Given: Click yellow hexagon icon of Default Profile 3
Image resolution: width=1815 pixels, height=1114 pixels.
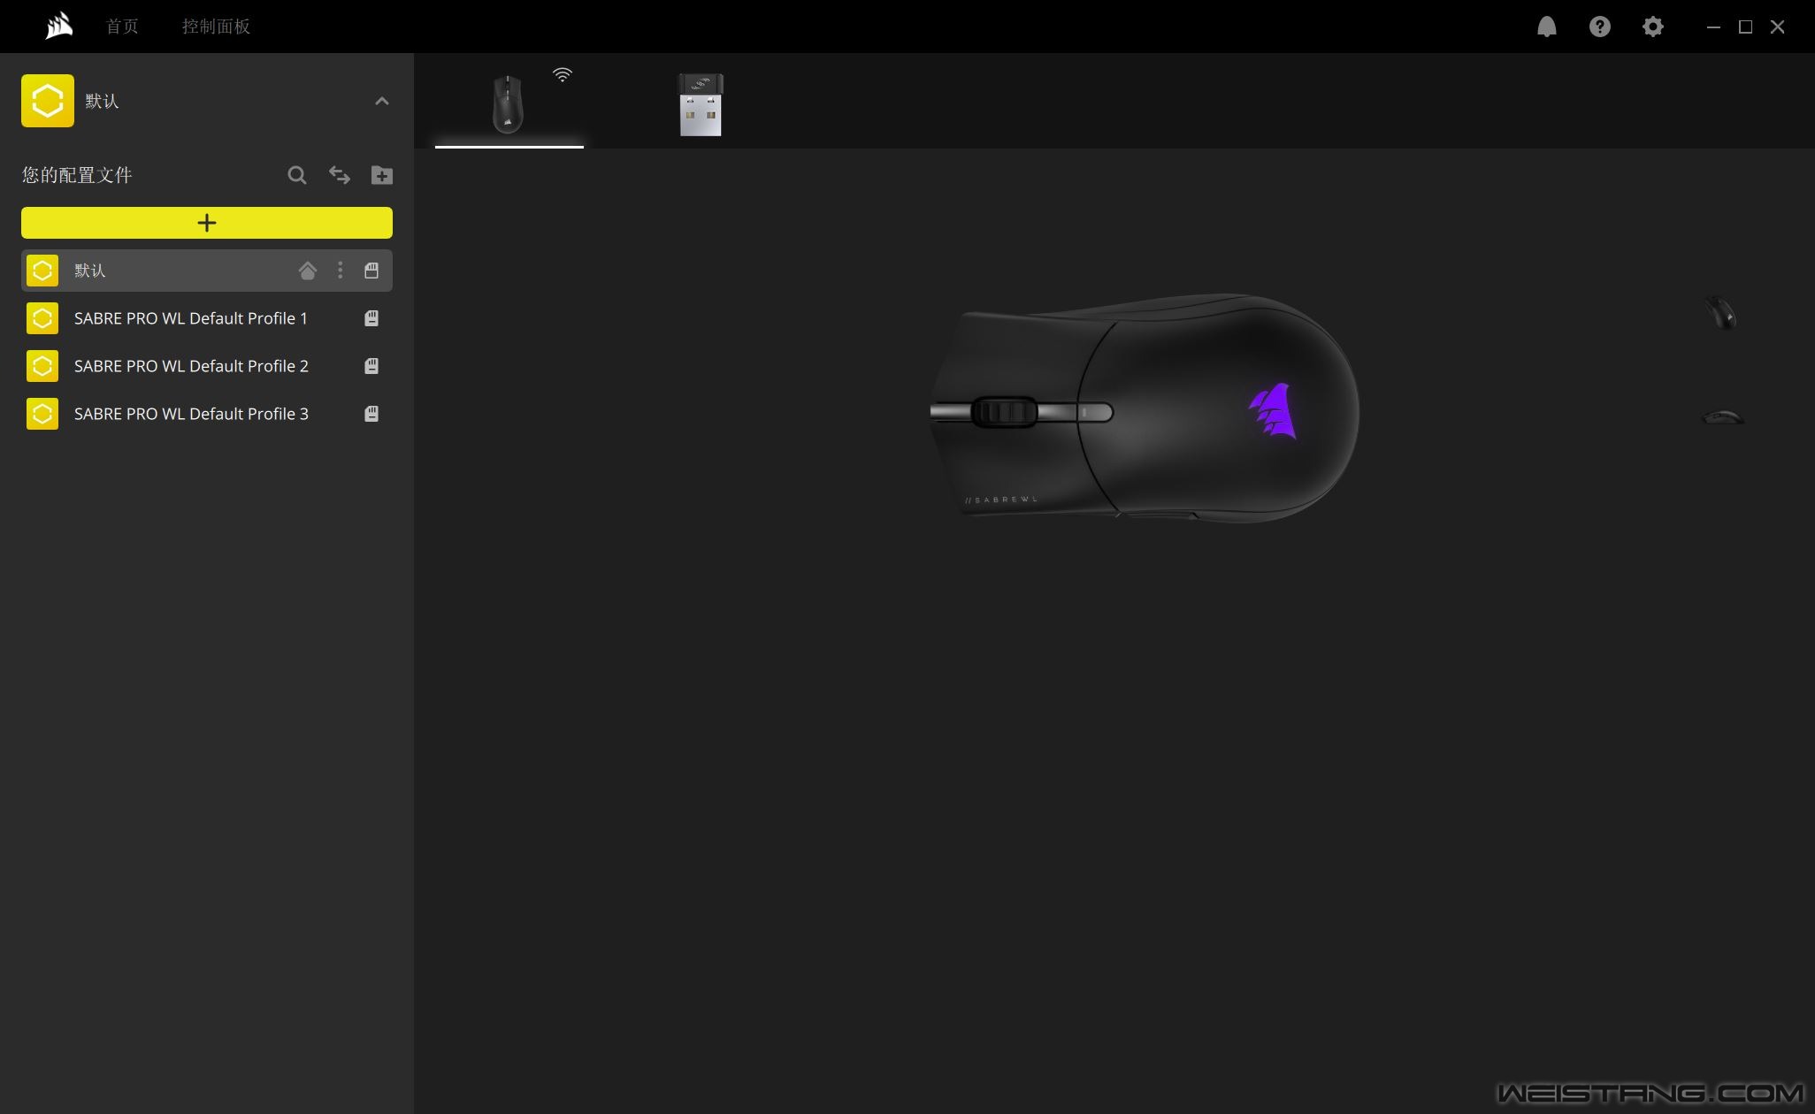Looking at the screenshot, I should [42, 414].
